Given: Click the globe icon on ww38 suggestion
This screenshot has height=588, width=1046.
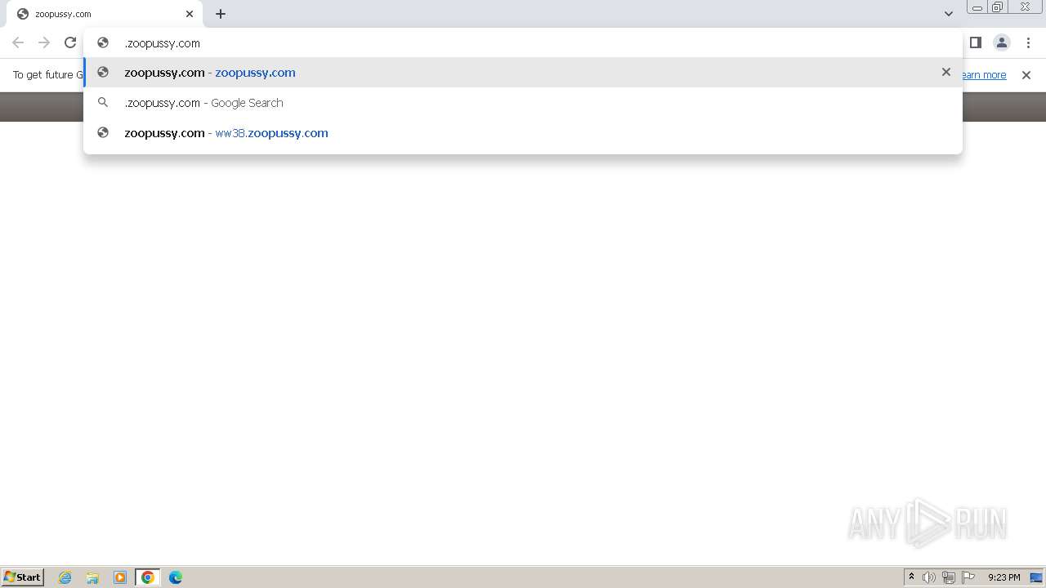Looking at the screenshot, I should pos(103,133).
